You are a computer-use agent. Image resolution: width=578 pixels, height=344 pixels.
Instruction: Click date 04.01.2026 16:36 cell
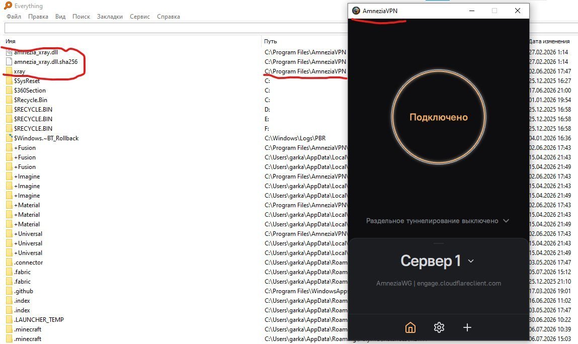(x=550, y=138)
